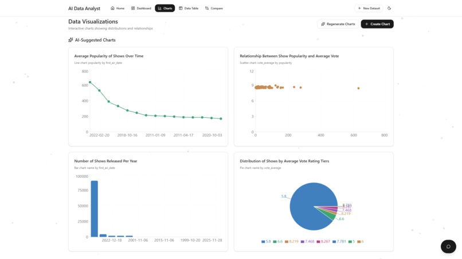Click the plus icon on New Dataset

coord(359,8)
